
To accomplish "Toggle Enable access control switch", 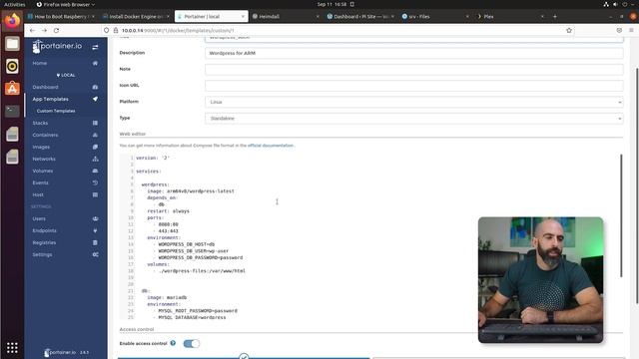I will [191, 343].
